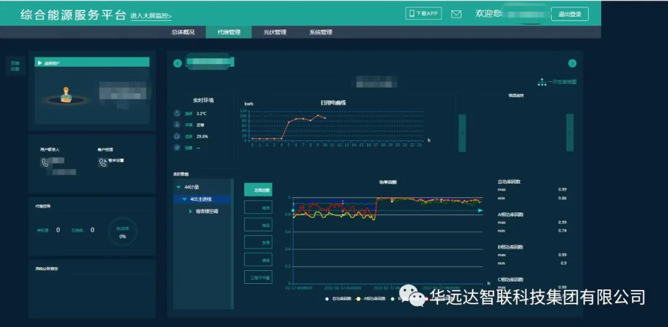
Task: Open the 进入大屏监控 link
Action: (x=151, y=16)
